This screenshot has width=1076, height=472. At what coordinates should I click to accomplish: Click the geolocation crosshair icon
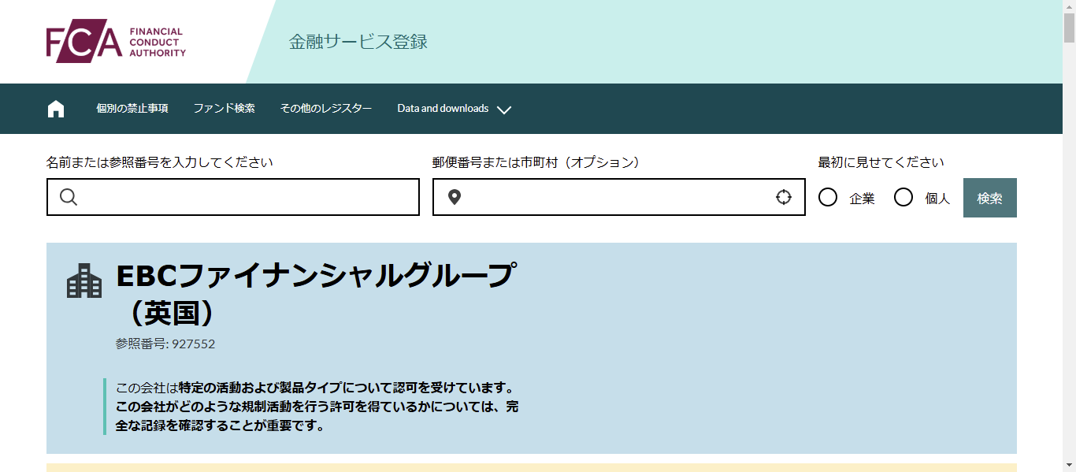coord(784,197)
